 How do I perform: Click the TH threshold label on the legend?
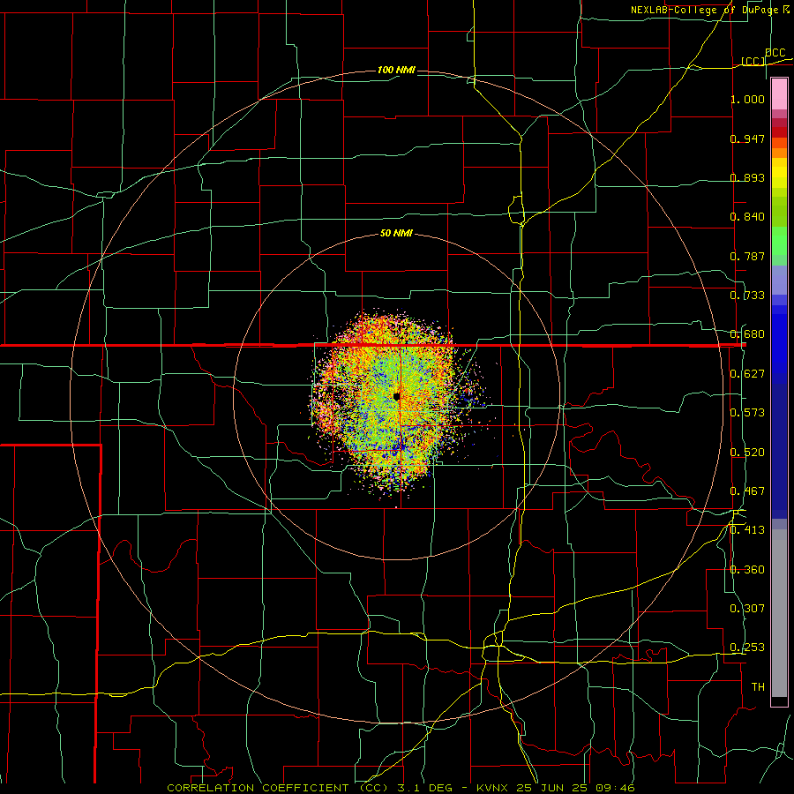pos(758,687)
